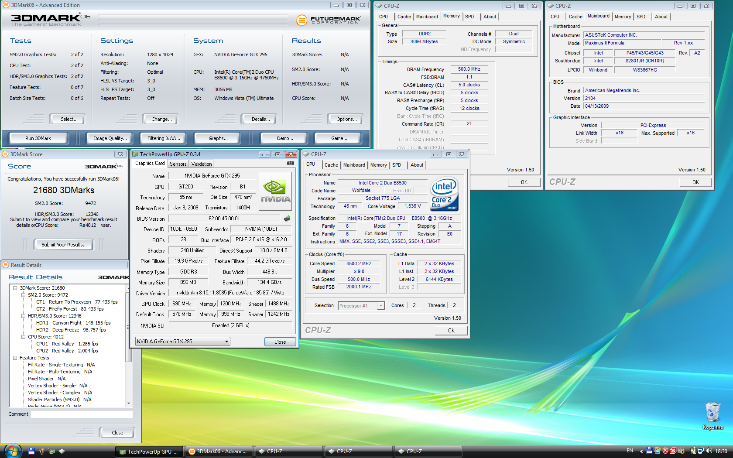Screen dimensions: 733x458
Task: Open Filtering & AA... settings
Action: pos(164,138)
